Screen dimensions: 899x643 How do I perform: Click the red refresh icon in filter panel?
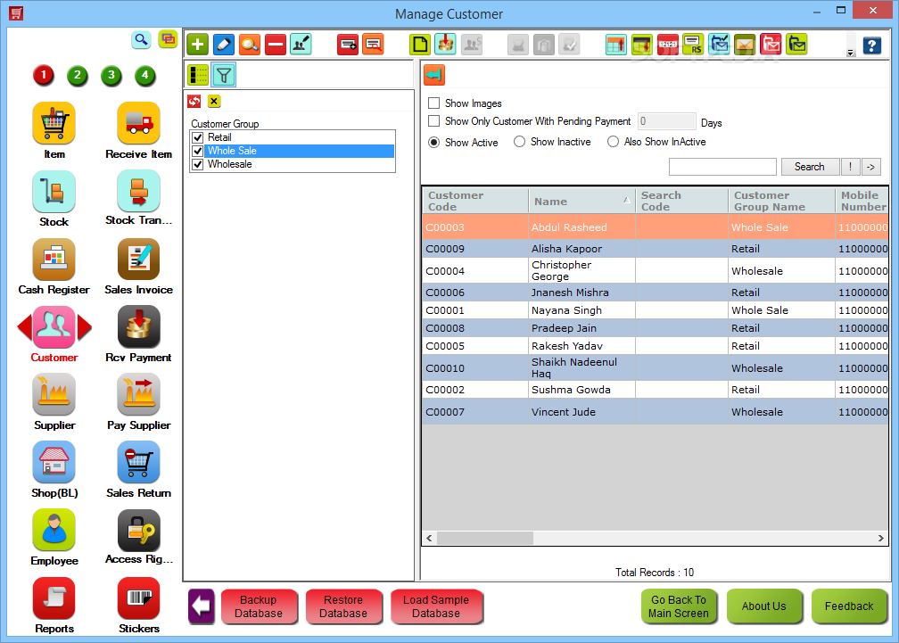click(194, 102)
